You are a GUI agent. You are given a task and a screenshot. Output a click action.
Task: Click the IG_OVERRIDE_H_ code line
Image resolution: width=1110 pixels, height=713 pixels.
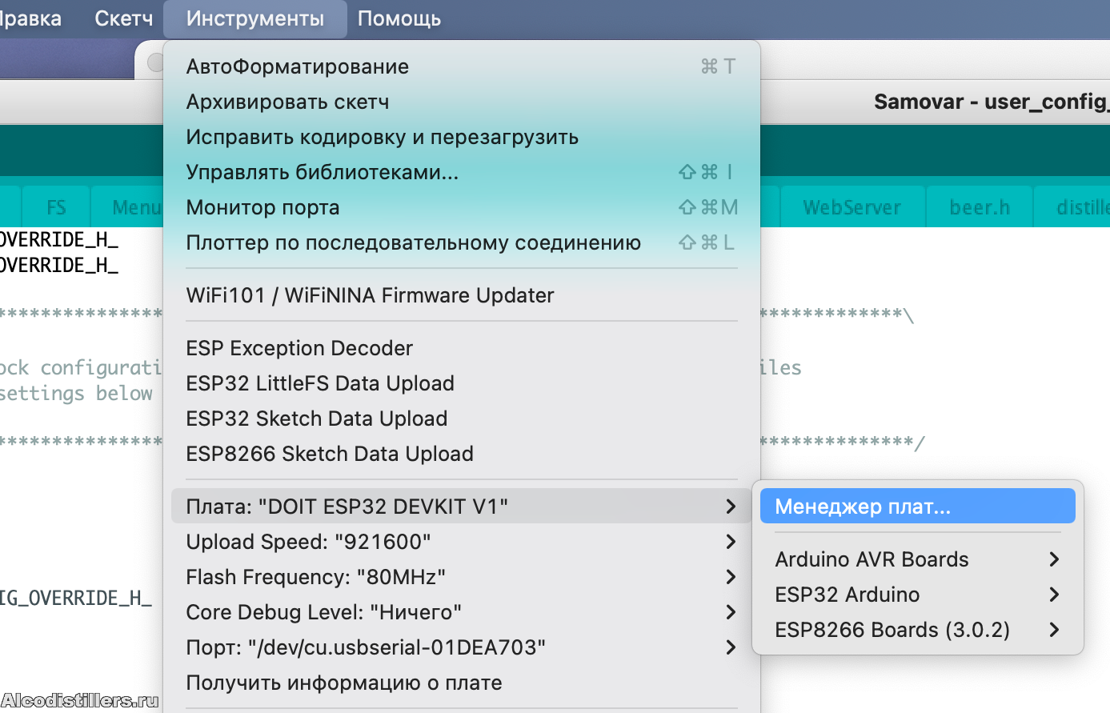point(75,598)
